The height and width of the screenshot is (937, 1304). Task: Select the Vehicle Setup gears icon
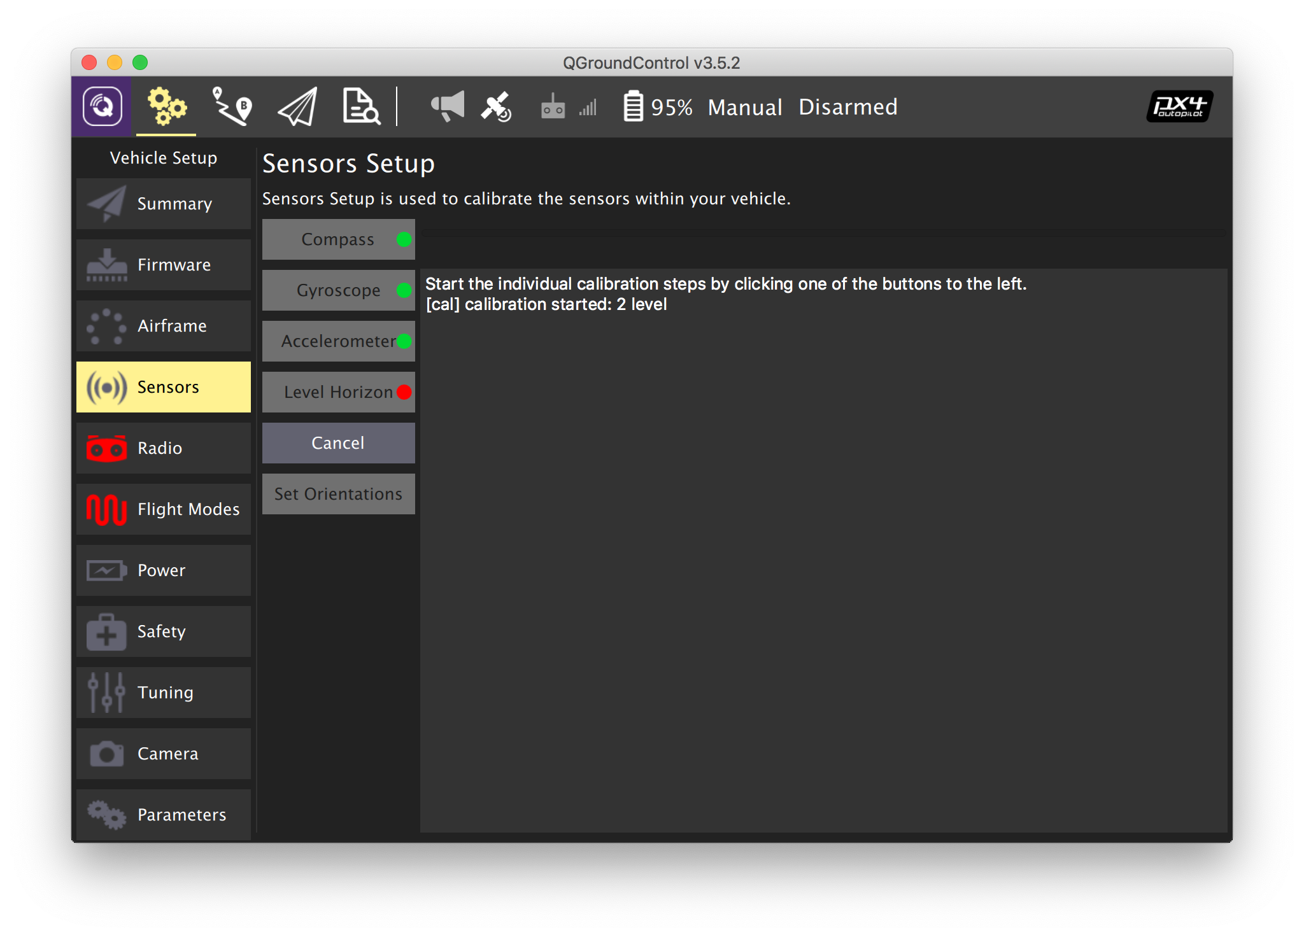pos(166,106)
